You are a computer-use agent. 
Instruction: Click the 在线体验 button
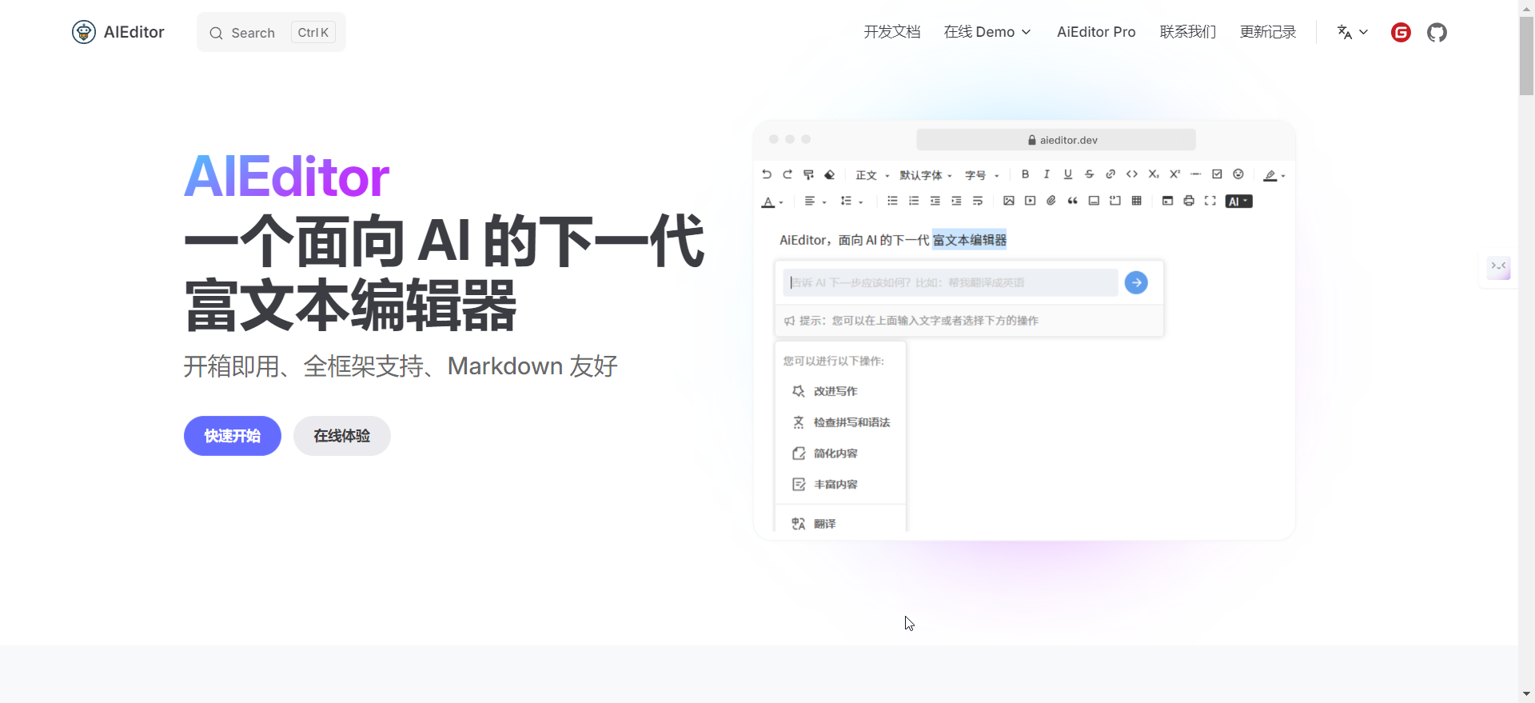point(341,436)
